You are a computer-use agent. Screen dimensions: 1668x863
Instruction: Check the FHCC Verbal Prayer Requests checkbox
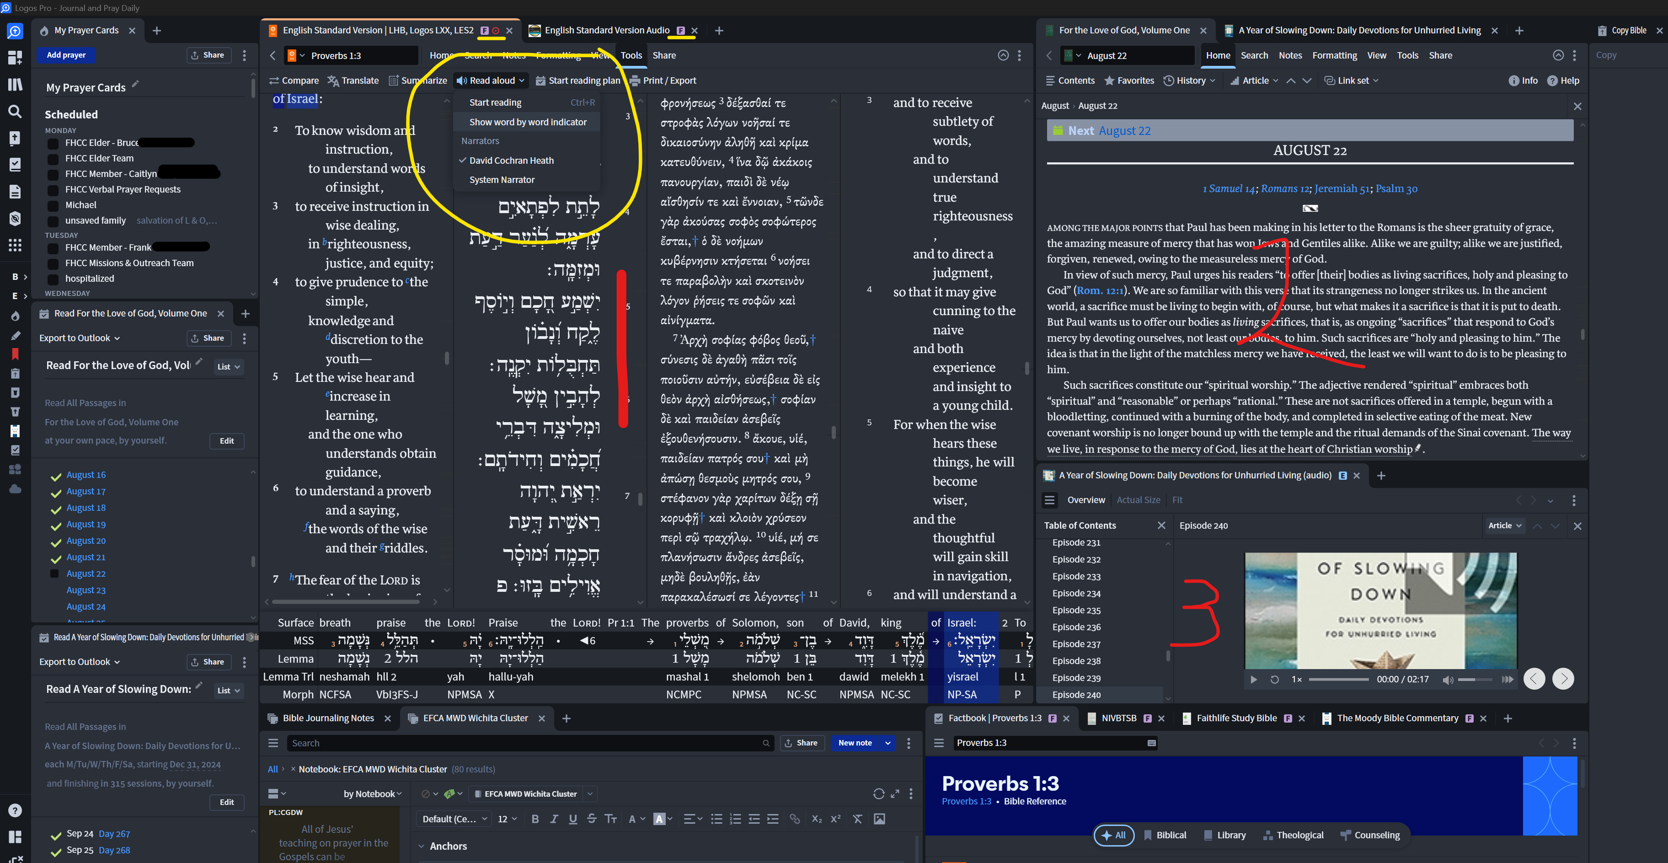tap(53, 189)
